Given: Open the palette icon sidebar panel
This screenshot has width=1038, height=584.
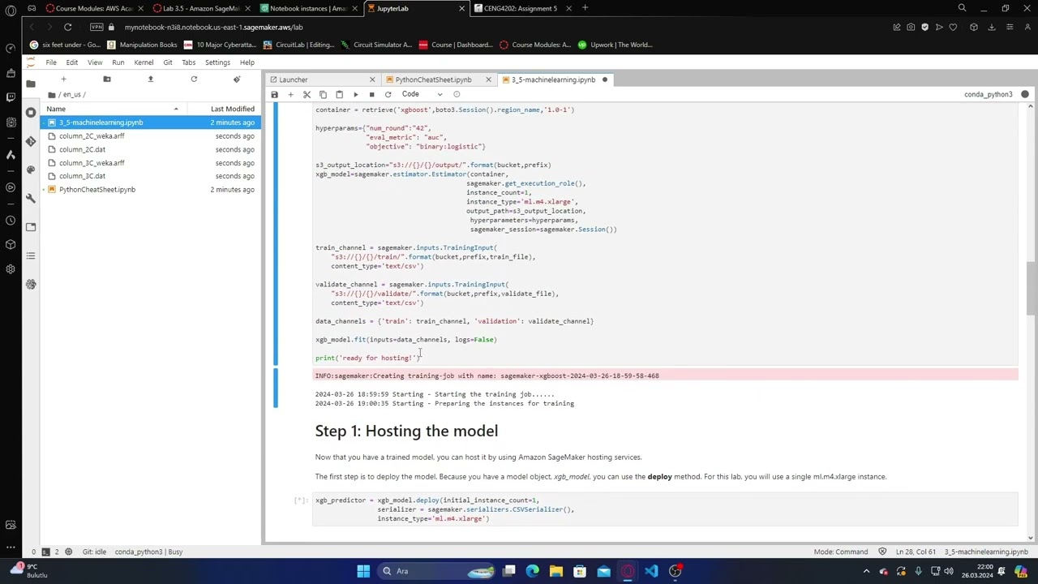Looking at the screenshot, I should 31,170.
